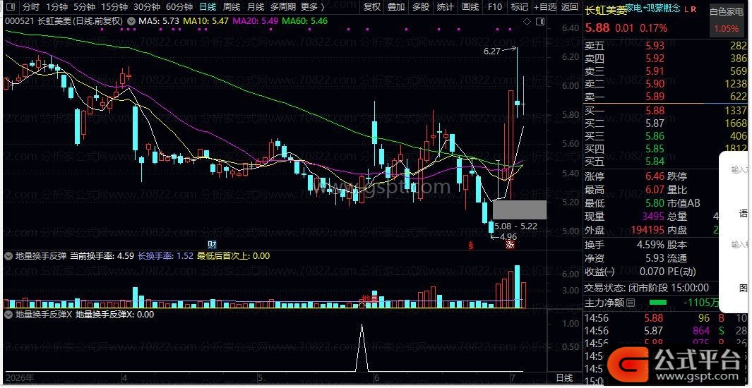Screen dimensions: 752x388
Task: Switch to 分时 intraday chart
Action: tap(30, 7)
